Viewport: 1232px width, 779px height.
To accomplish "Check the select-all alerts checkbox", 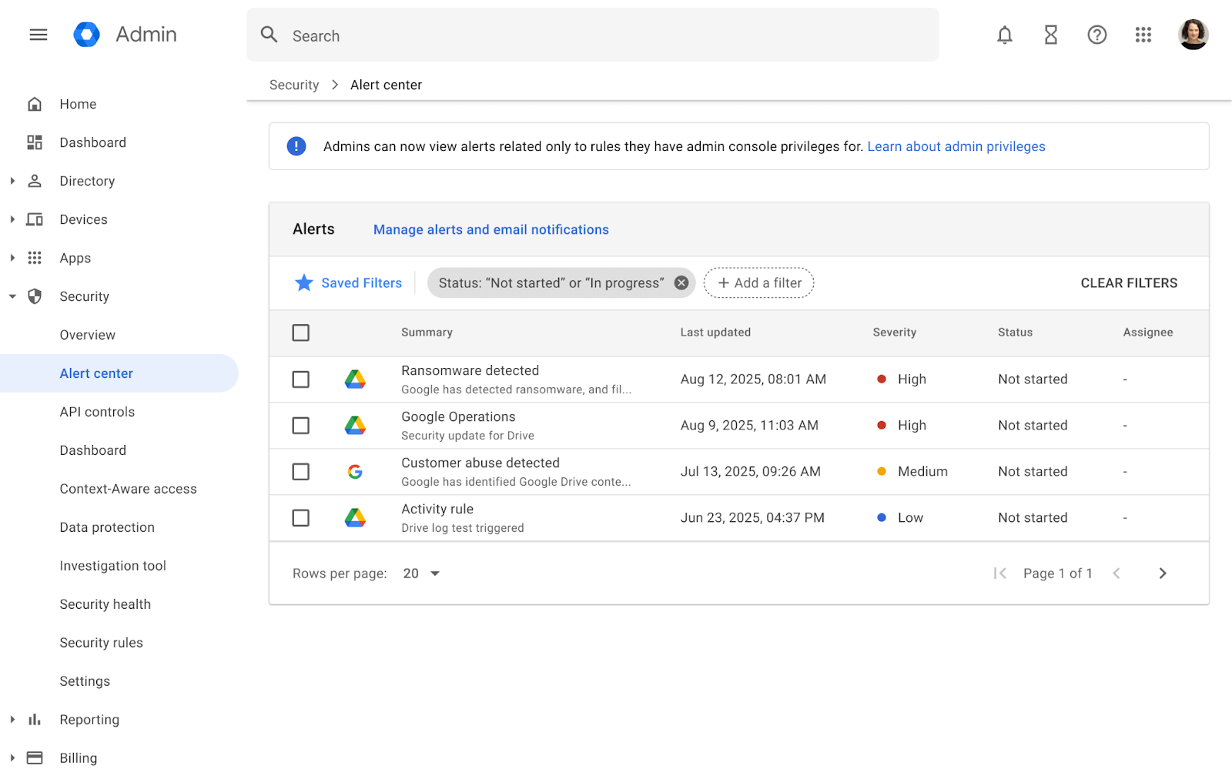I will (300, 333).
